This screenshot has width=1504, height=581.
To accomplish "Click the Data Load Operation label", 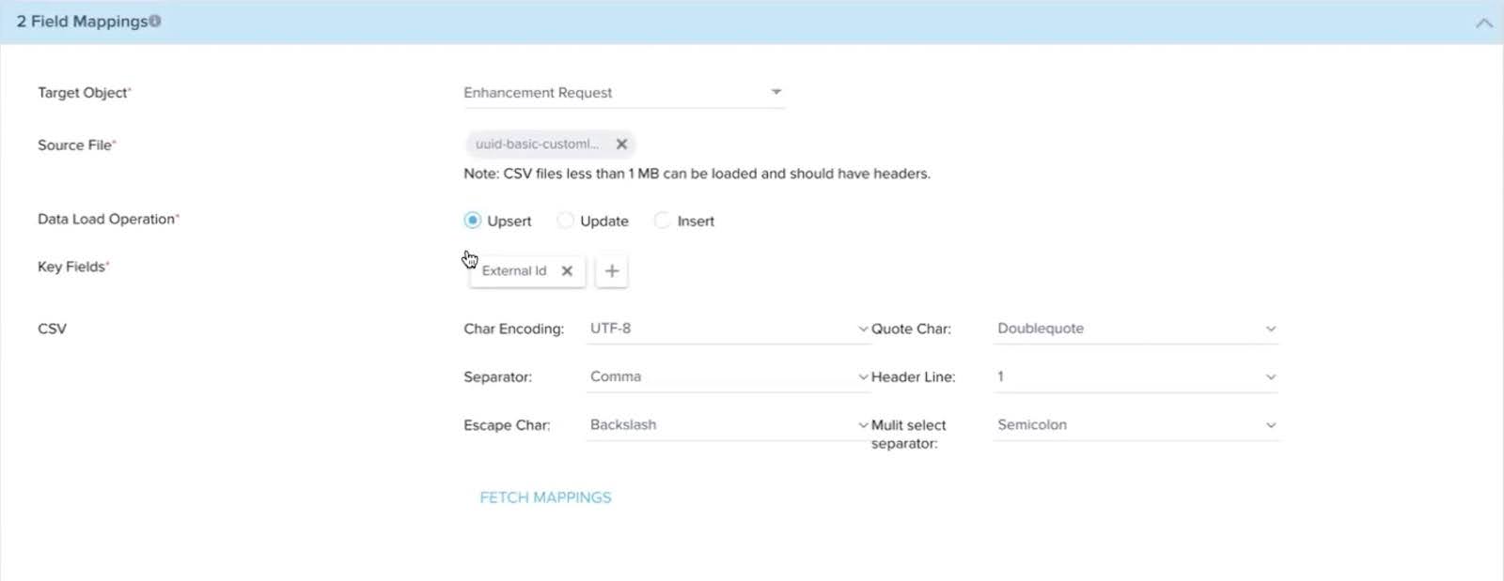I will tap(107, 220).
